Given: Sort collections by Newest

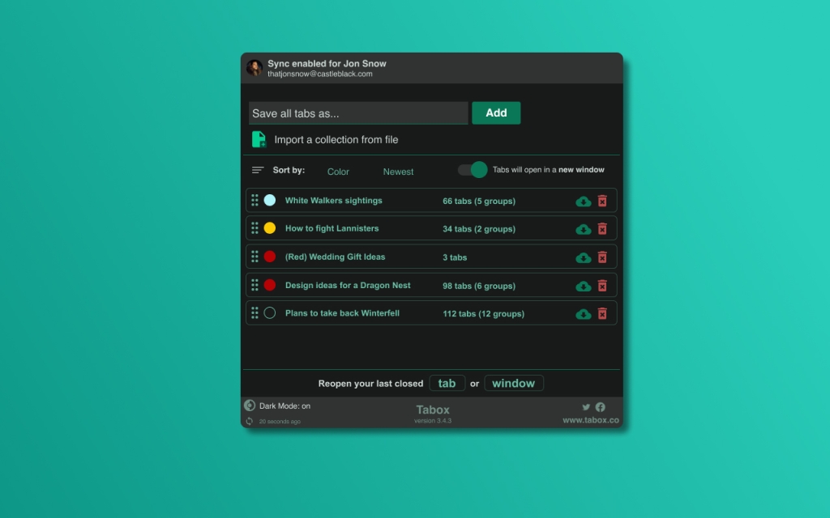Looking at the screenshot, I should 398,172.
